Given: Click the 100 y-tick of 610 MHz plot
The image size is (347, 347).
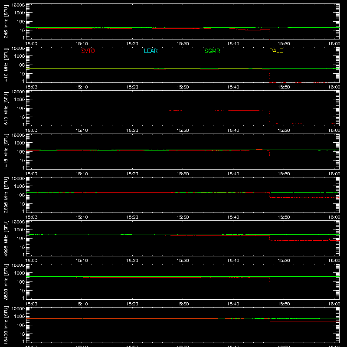Looking at the screenshot, I should click(x=21, y=108).
